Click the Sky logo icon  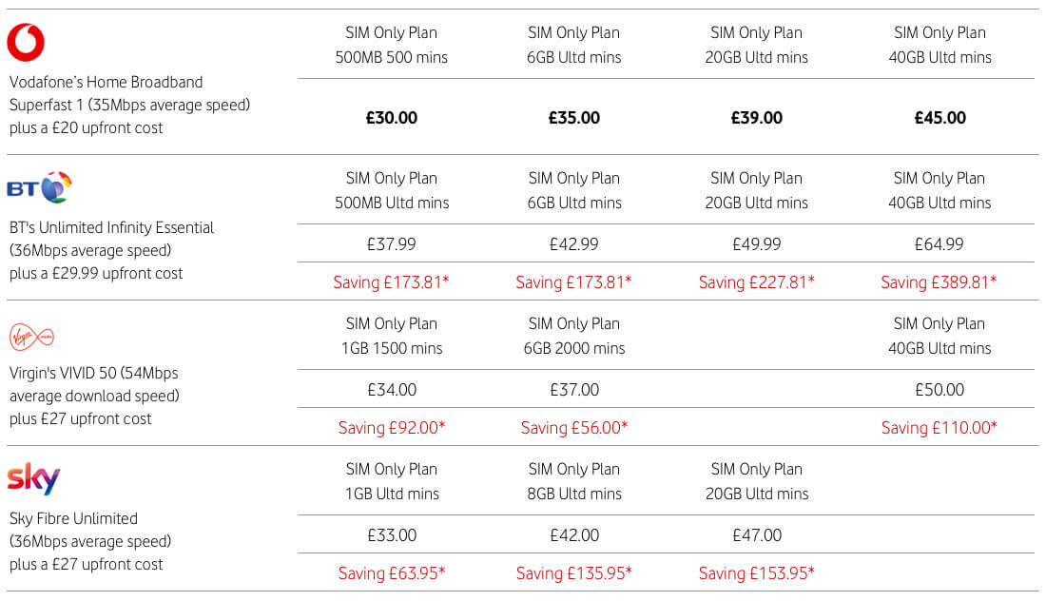click(33, 479)
